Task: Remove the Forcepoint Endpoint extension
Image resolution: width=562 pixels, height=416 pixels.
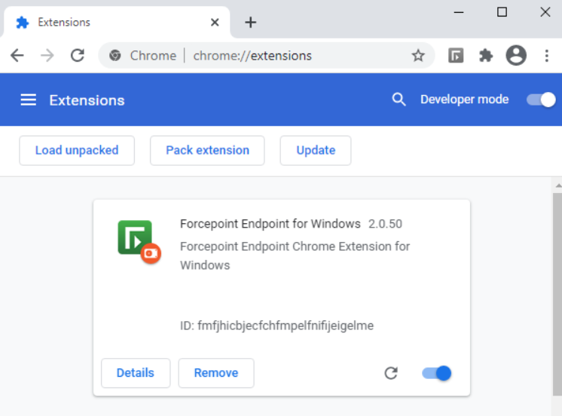Action: tap(216, 373)
